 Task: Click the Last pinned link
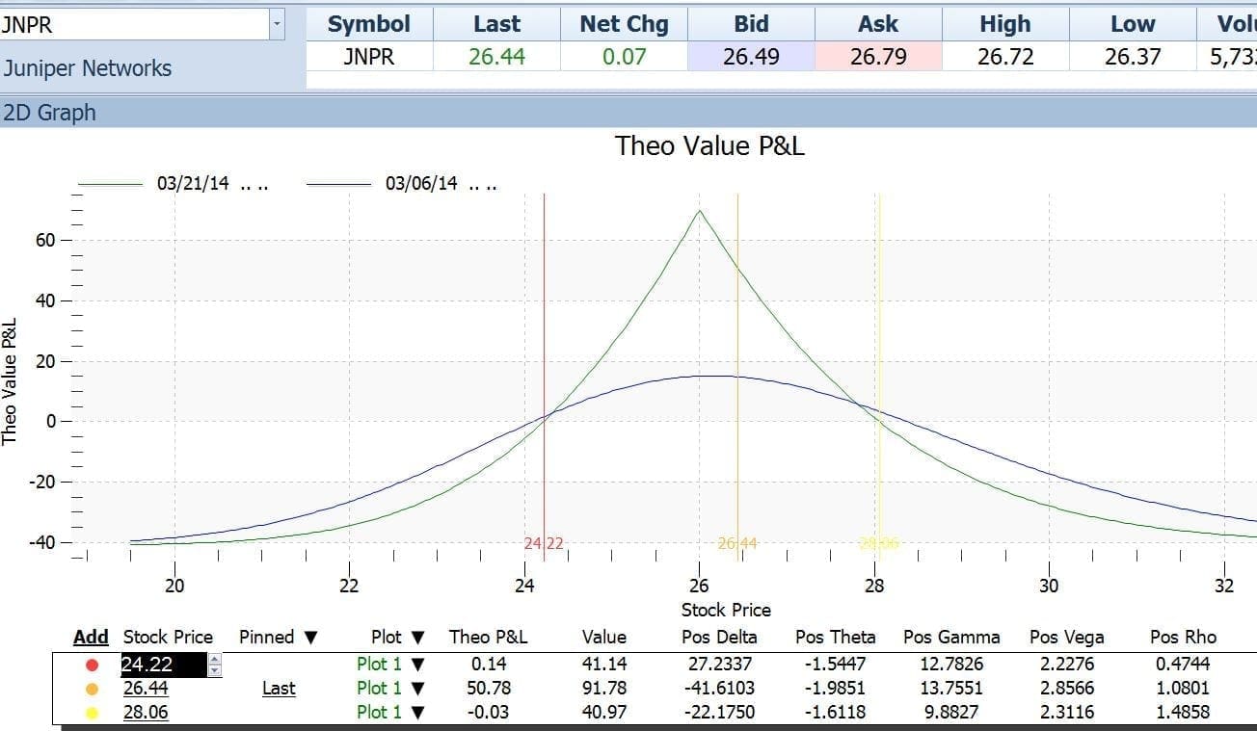pyautogui.click(x=279, y=689)
